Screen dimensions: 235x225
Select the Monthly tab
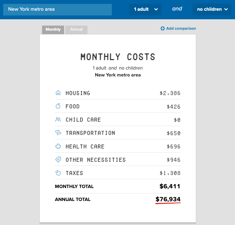click(x=53, y=30)
